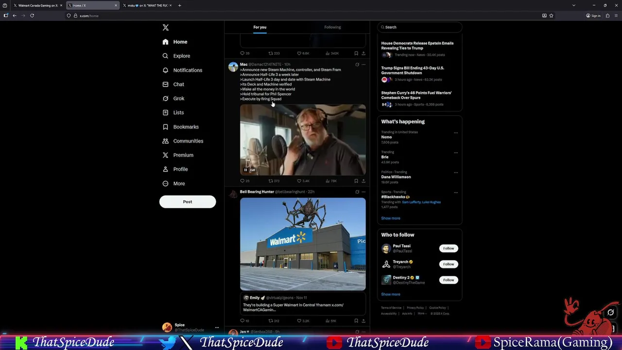Click the Post button
This screenshot has height=350, width=622.
click(188, 202)
